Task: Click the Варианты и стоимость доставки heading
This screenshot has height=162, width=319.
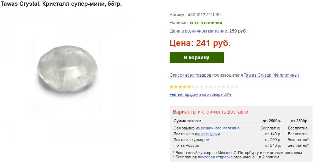Action: [210, 112]
